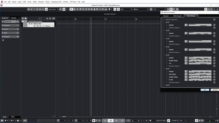Open the File menu

[5, 2]
